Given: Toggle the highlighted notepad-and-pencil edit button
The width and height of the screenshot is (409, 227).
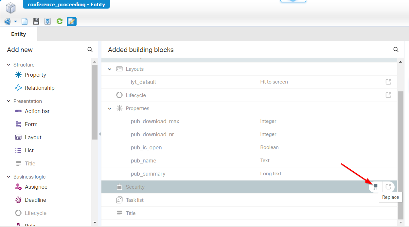Looking at the screenshot, I should tap(71, 22).
